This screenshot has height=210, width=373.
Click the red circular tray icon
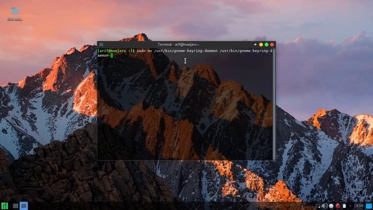[338, 206]
